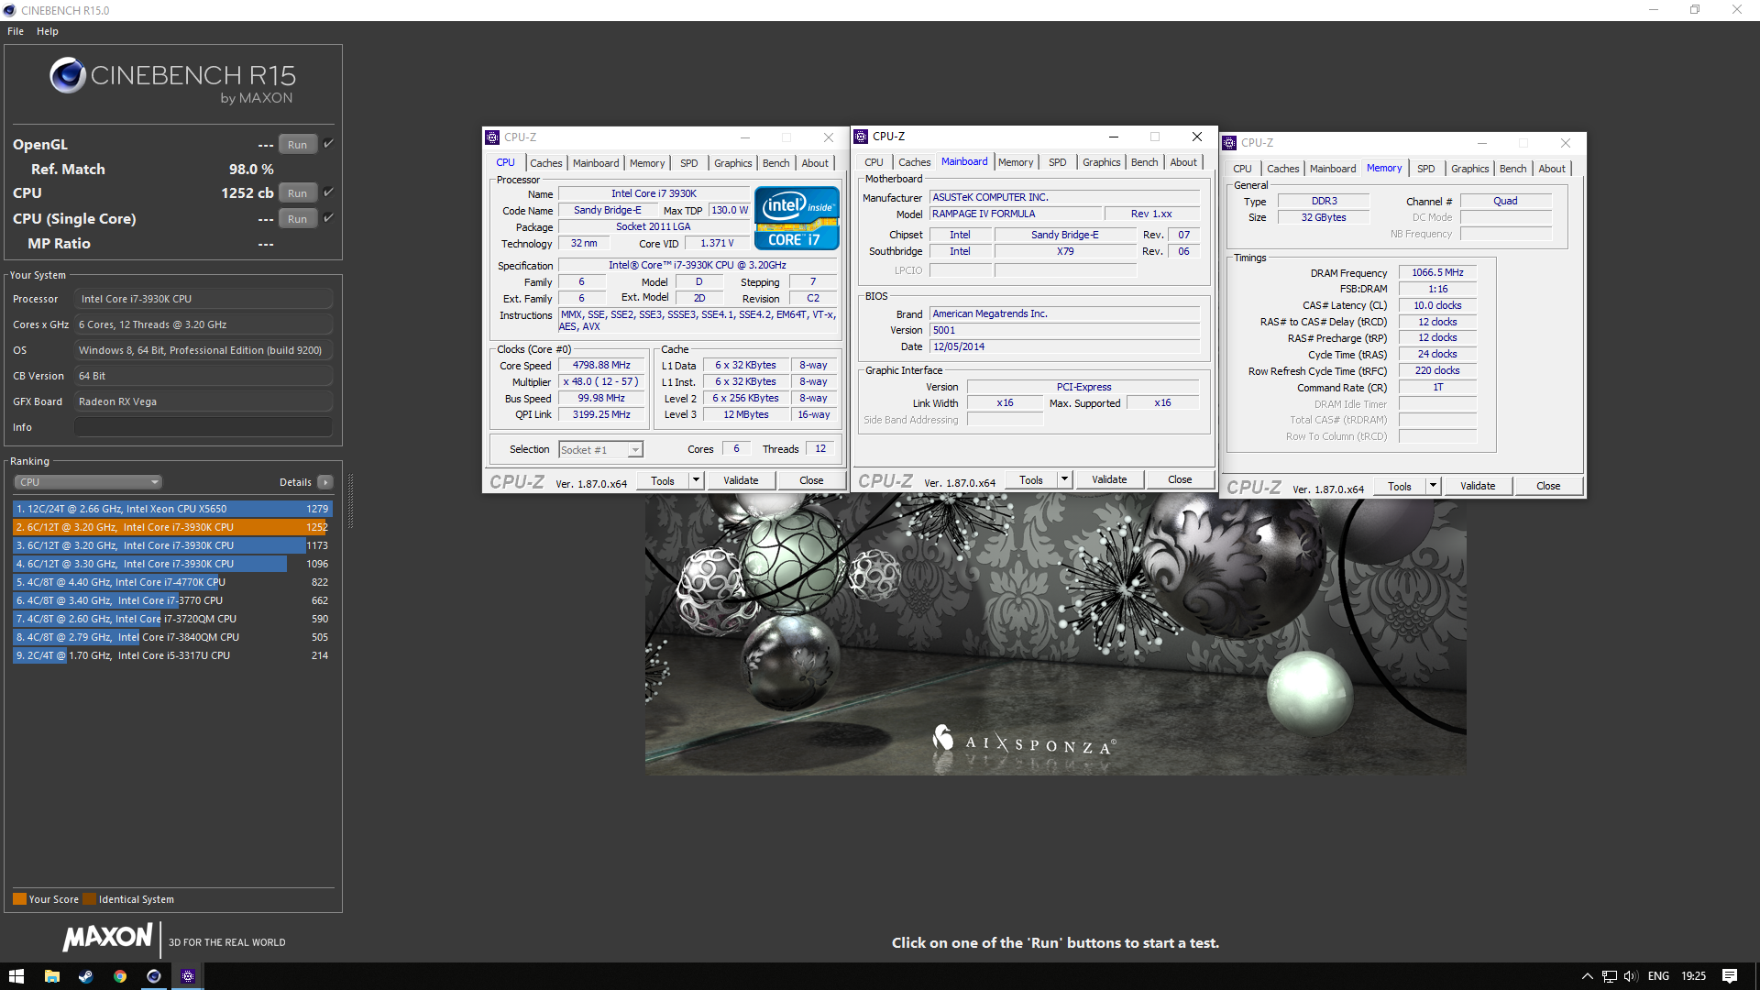Viewport: 1760px width, 990px height.
Task: Run the CPU benchmark
Action: click(x=297, y=193)
